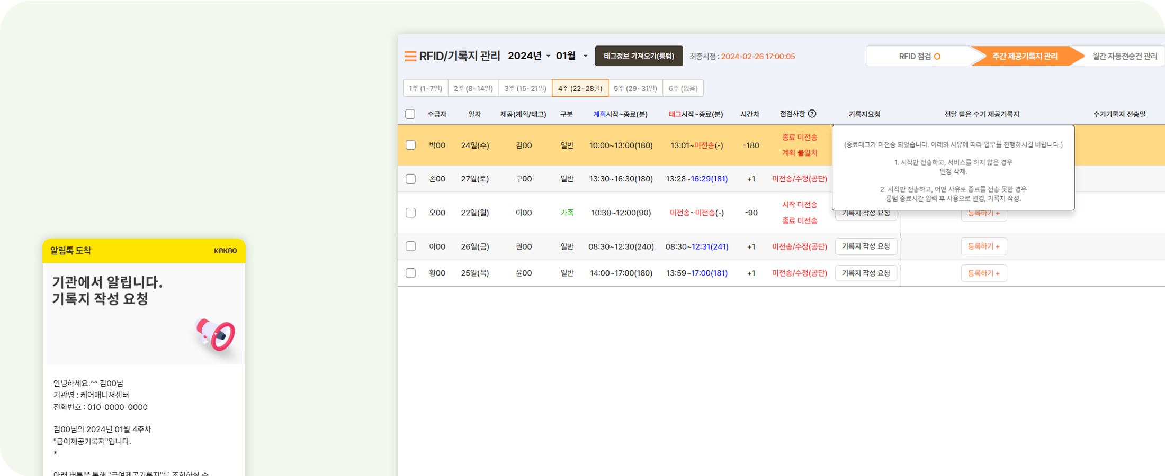The image size is (1165, 476).
Task: Select the 4주 (22~28일) week tab
Action: 580,88
